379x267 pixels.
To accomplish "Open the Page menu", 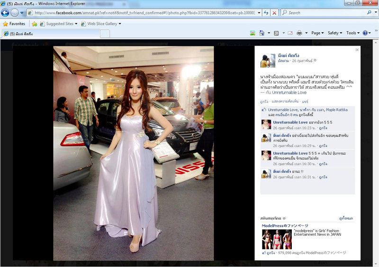I will pos(317,33).
